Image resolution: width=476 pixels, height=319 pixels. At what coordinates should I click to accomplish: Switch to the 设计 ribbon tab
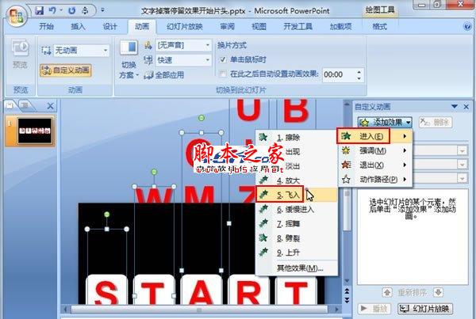(109, 27)
